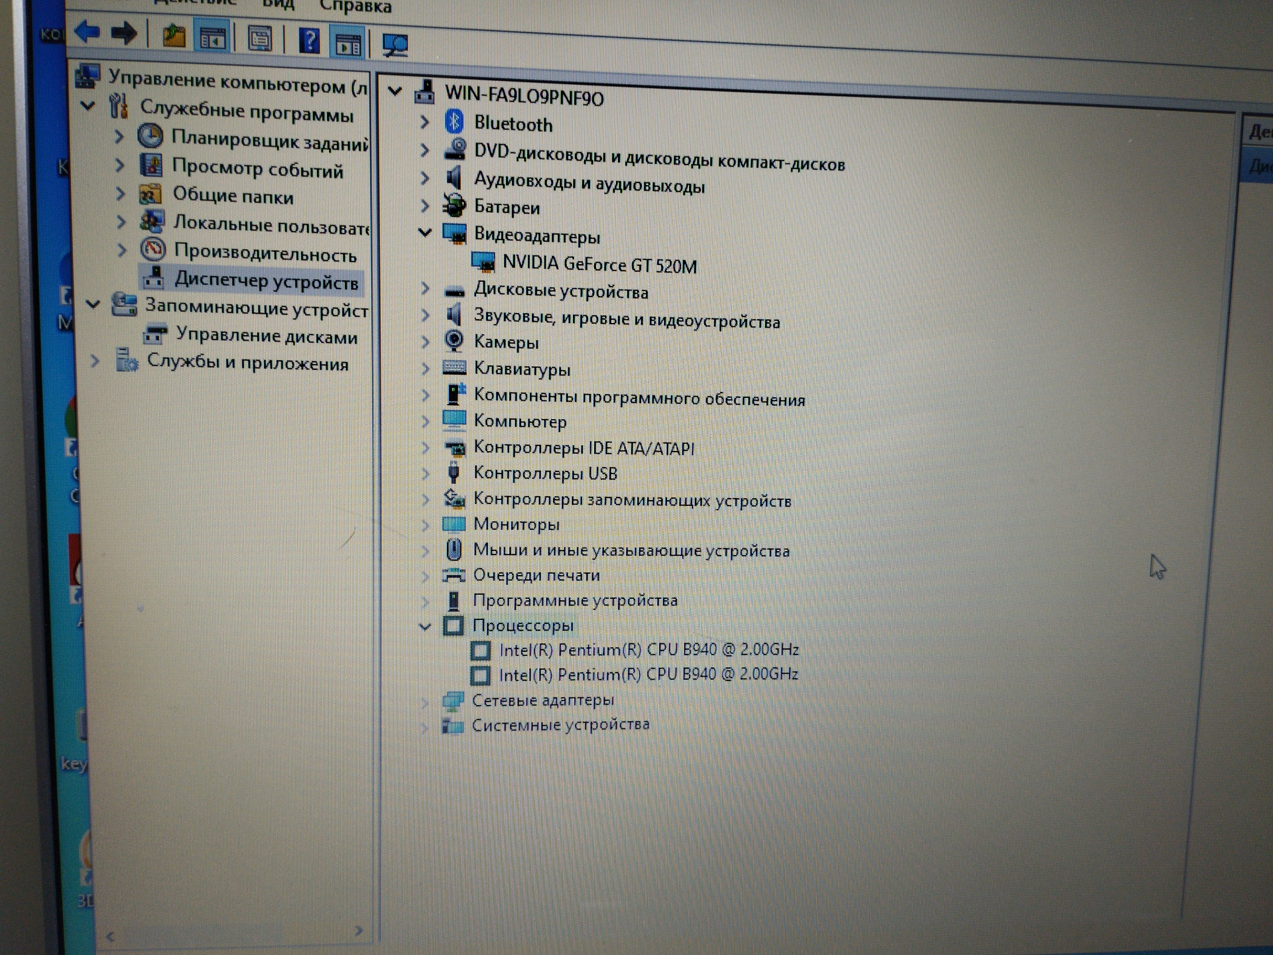This screenshot has height=955, width=1273.
Task: Expand the Клавиатуры chevron
Action: point(425,367)
